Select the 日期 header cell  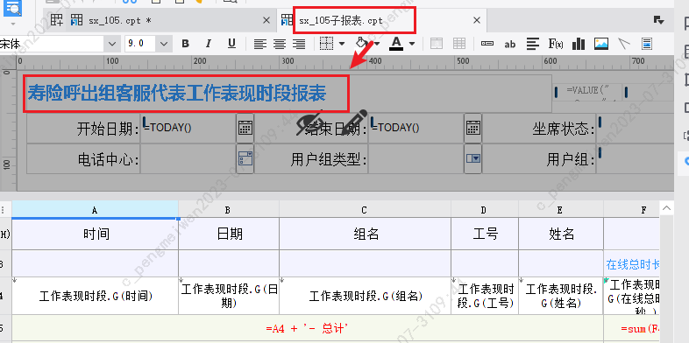tap(229, 234)
